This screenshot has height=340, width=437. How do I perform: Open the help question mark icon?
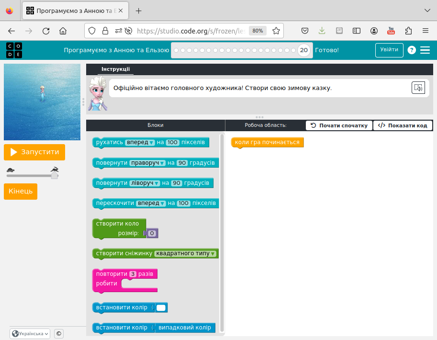pyautogui.click(x=412, y=50)
